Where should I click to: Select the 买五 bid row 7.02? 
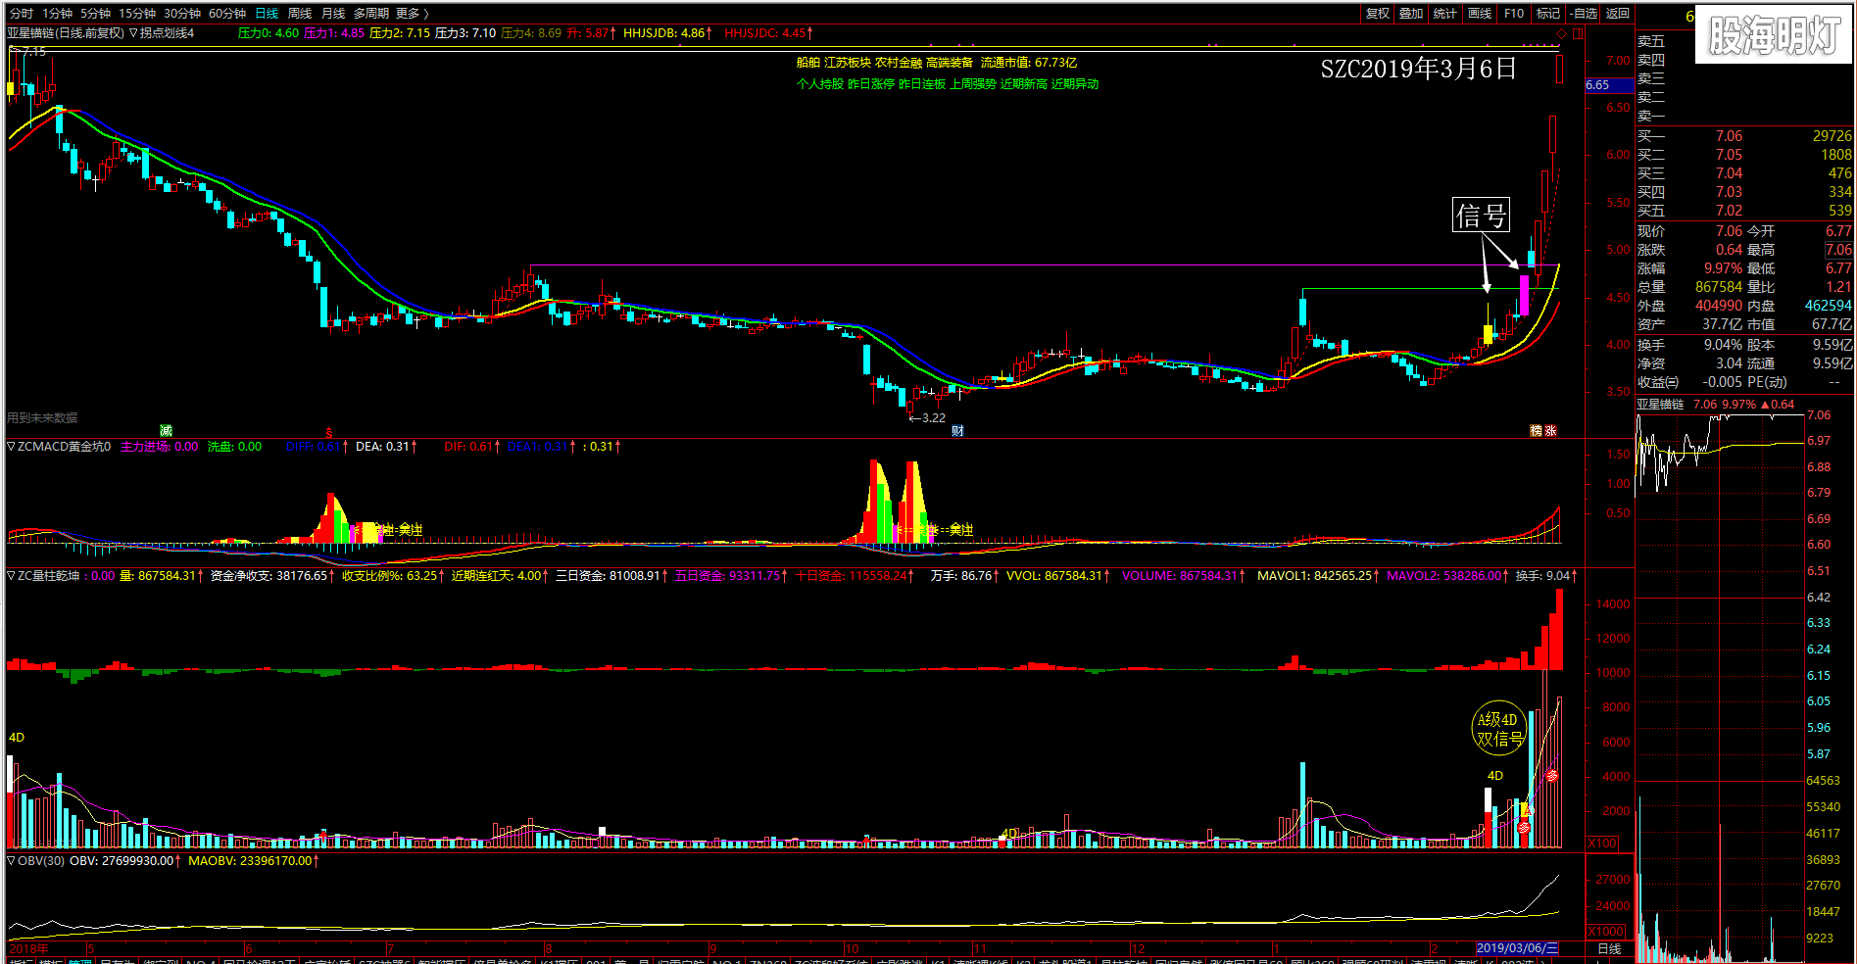point(1744,211)
